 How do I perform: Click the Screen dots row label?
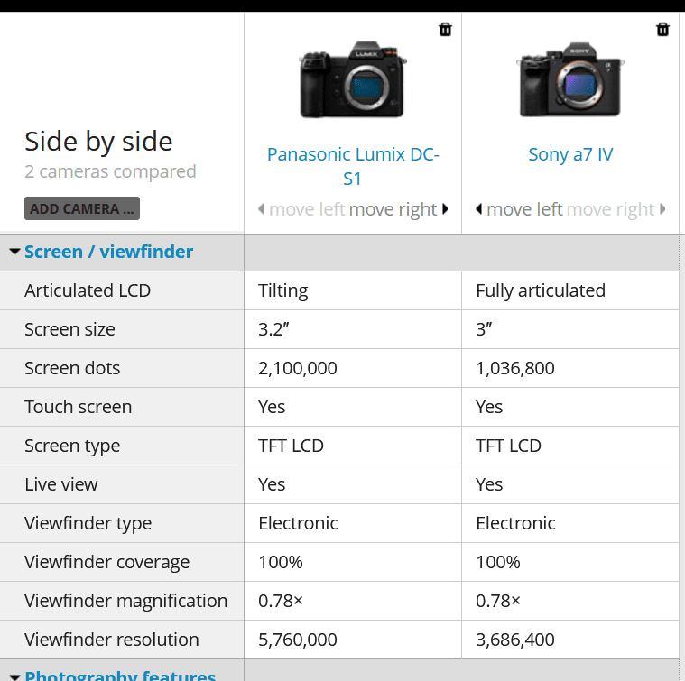click(72, 368)
